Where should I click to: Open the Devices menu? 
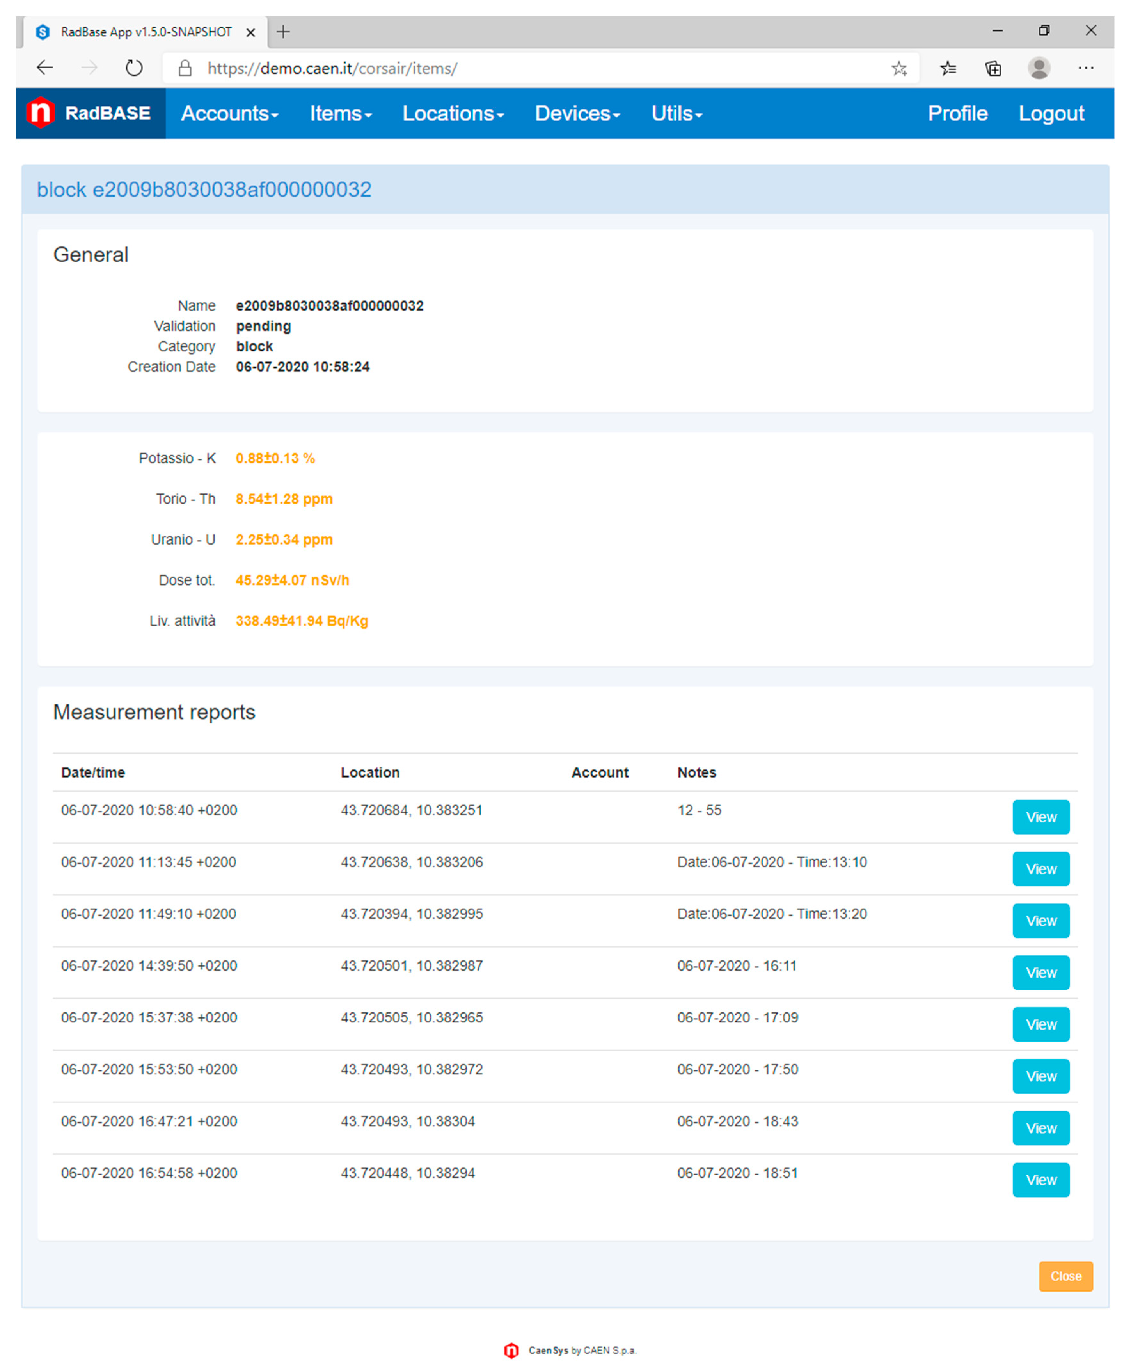576,113
